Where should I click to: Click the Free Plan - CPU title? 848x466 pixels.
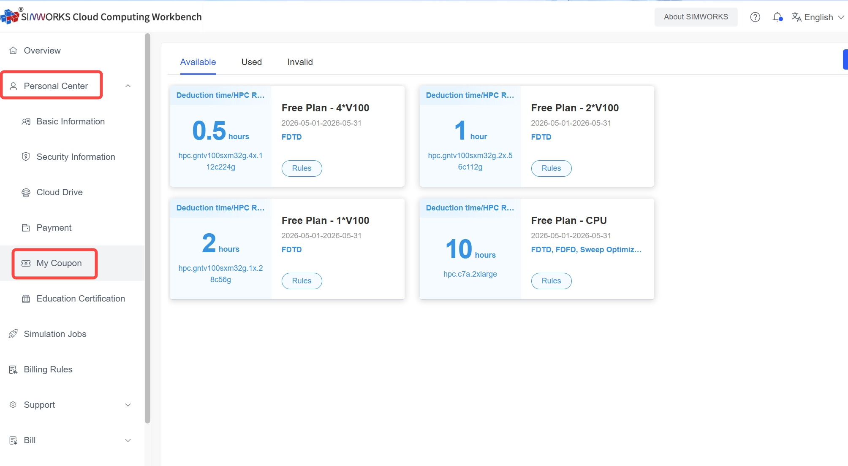tap(569, 221)
